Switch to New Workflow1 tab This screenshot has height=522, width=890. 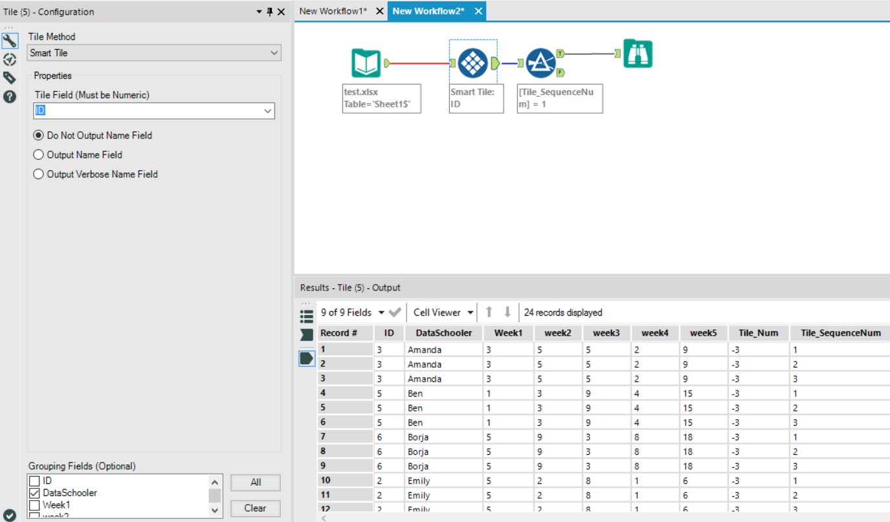click(333, 12)
